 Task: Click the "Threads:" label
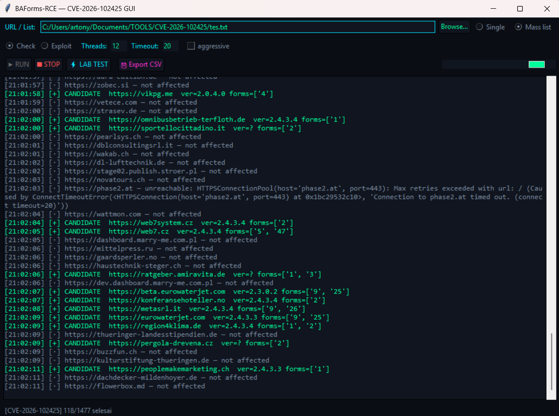pos(94,46)
